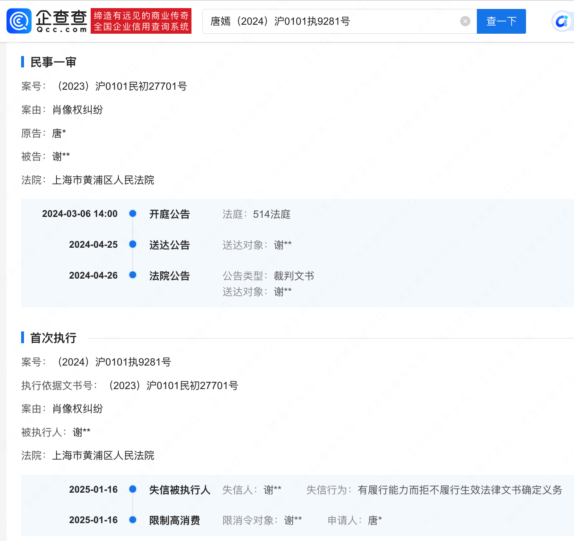Viewport: 574px width, 541px height.
Task: Click case number (2023)沪0101民初27701号 under 民事一审
Action: coord(121,86)
